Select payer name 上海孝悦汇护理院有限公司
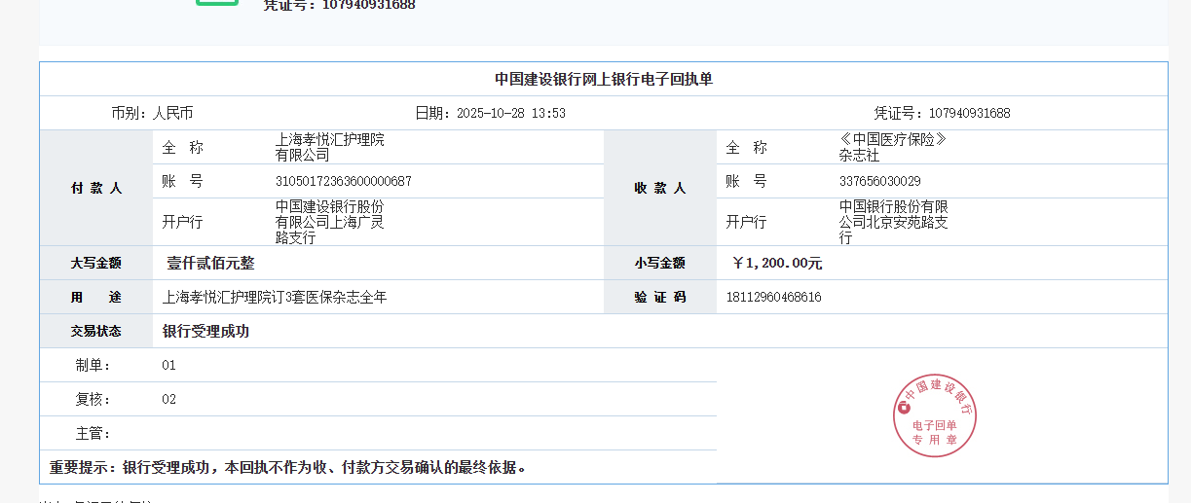The height and width of the screenshot is (503, 1191). [x=329, y=147]
